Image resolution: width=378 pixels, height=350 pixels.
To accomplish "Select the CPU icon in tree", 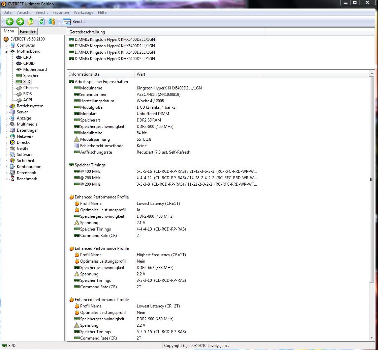I will coord(19,57).
